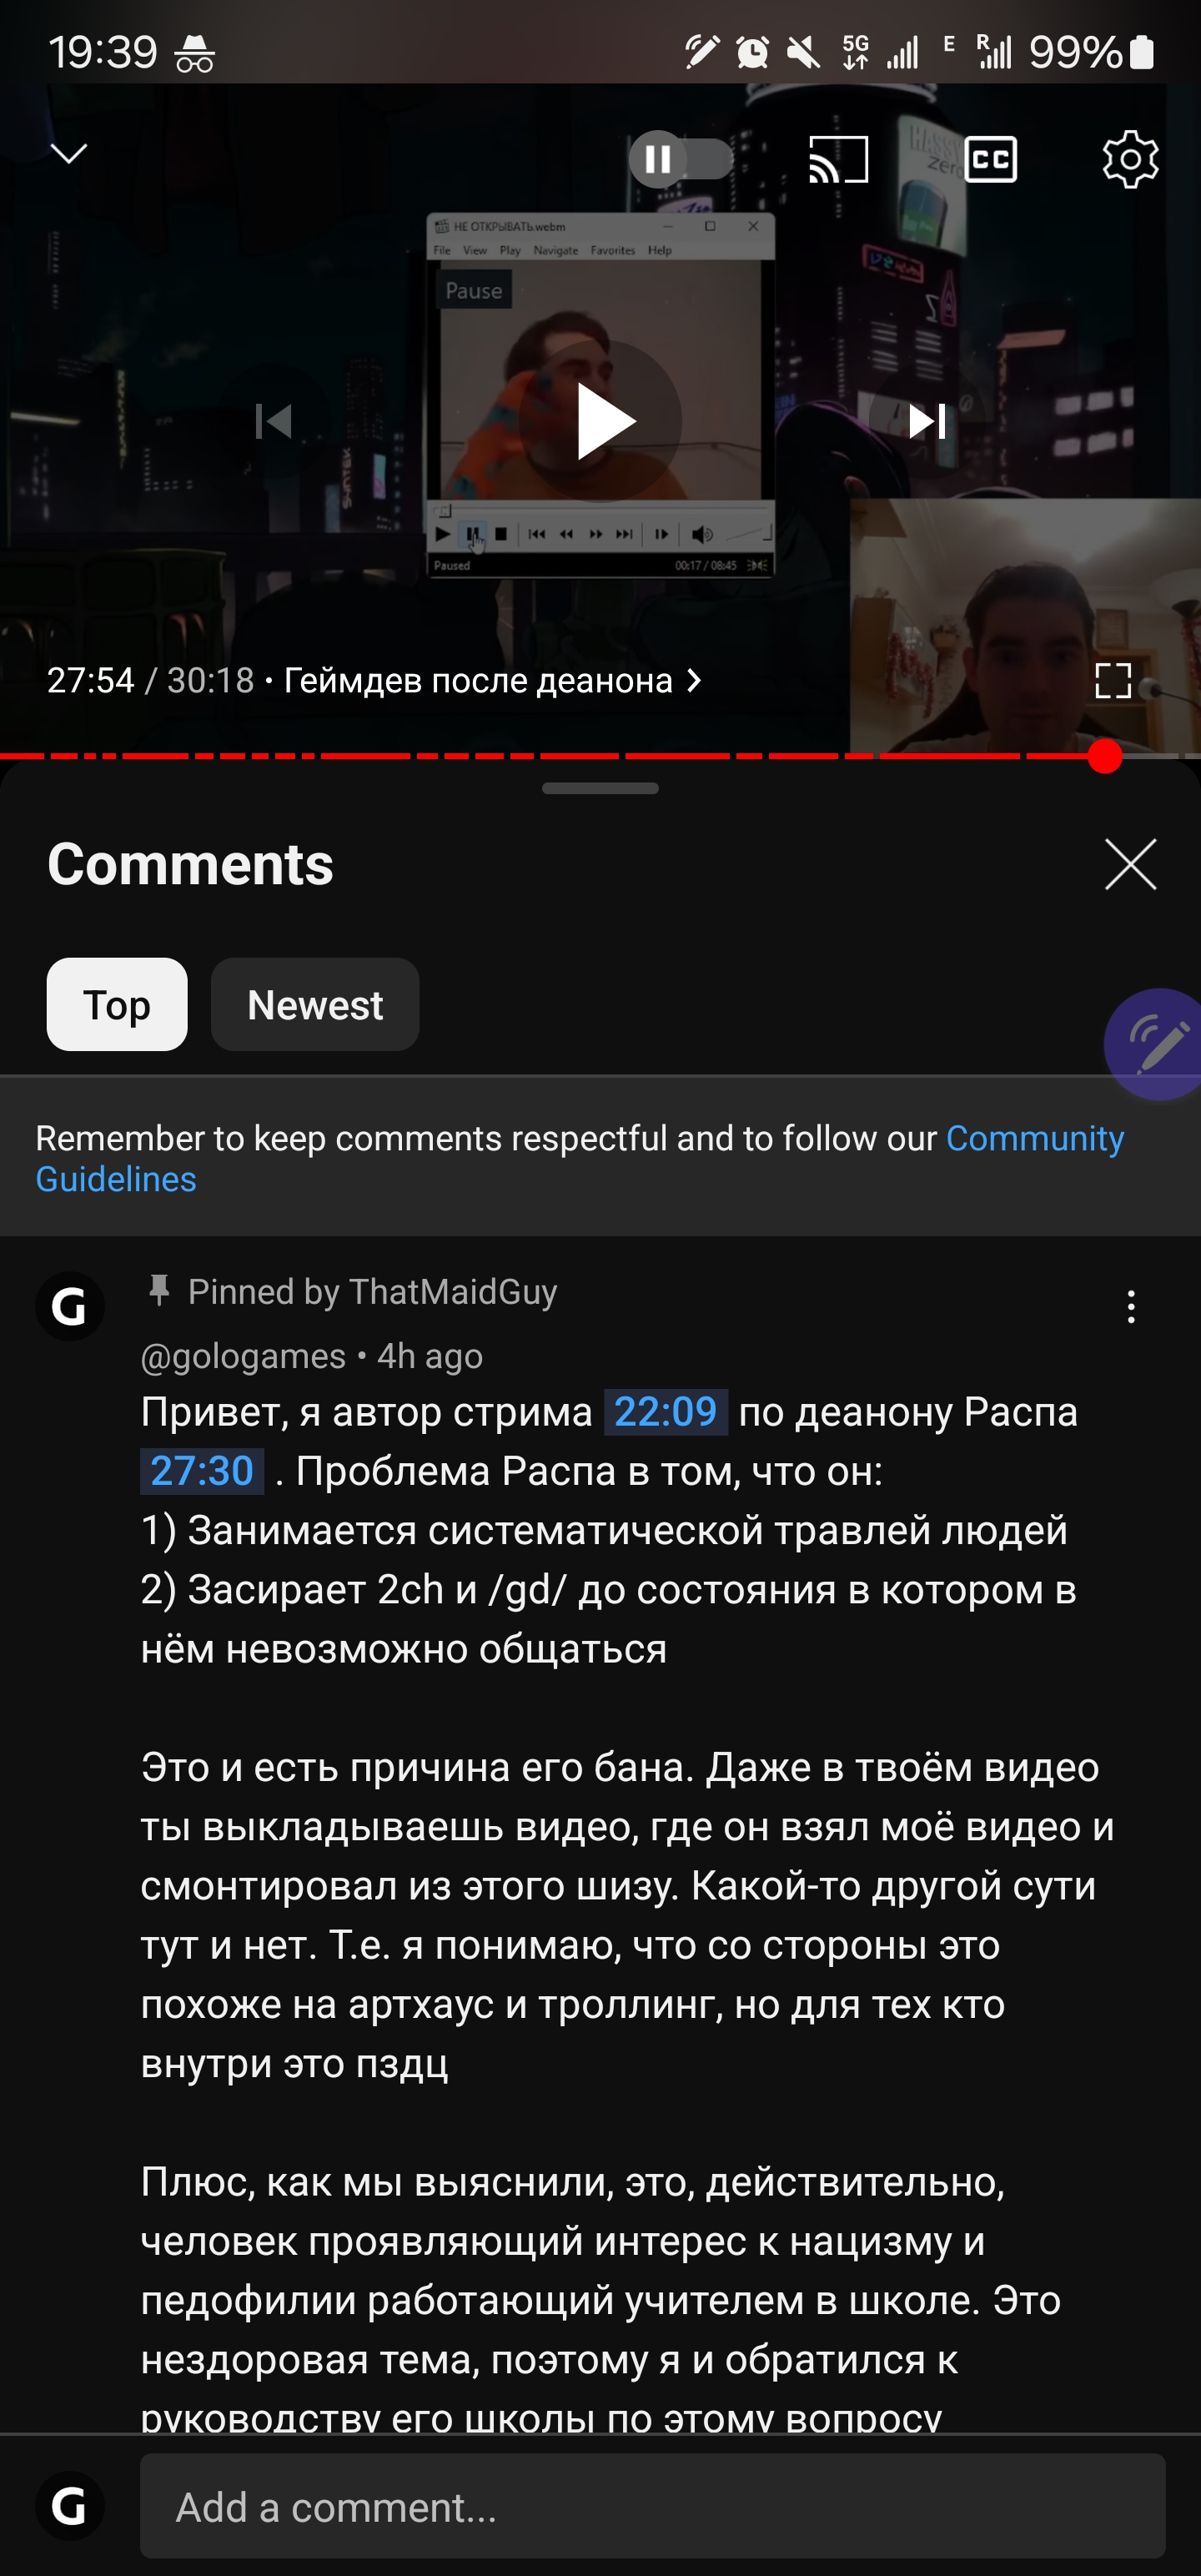The image size is (1201, 2576).
Task: Jump to timestamp 22:09 in comment
Action: (665, 1412)
